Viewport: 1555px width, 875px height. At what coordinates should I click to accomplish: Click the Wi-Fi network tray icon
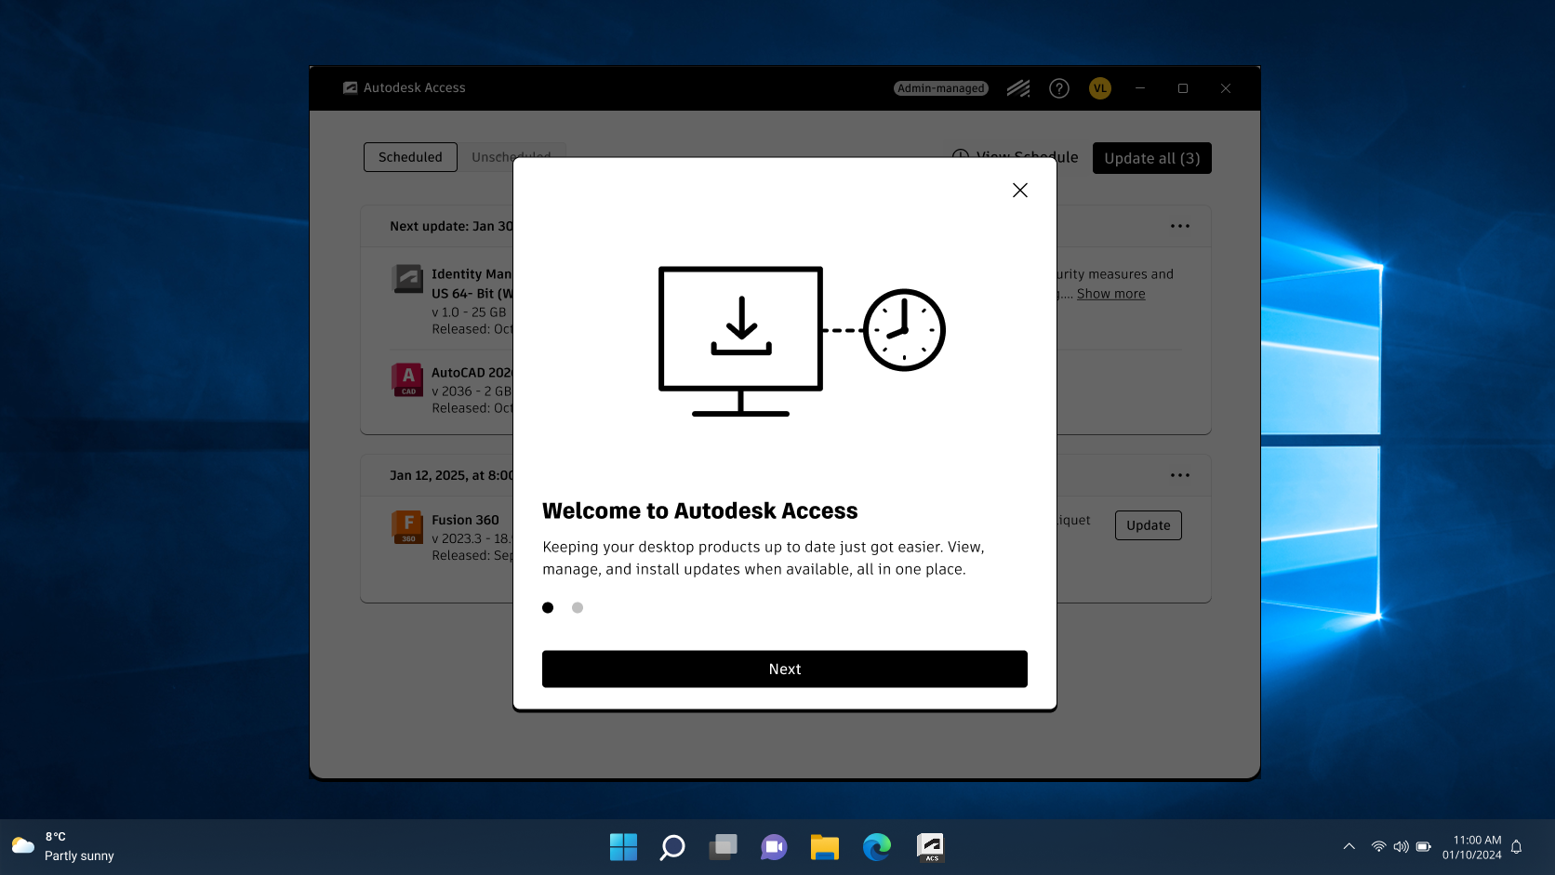1379,846
